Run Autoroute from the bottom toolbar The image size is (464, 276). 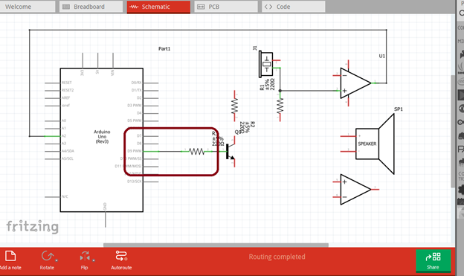click(121, 260)
